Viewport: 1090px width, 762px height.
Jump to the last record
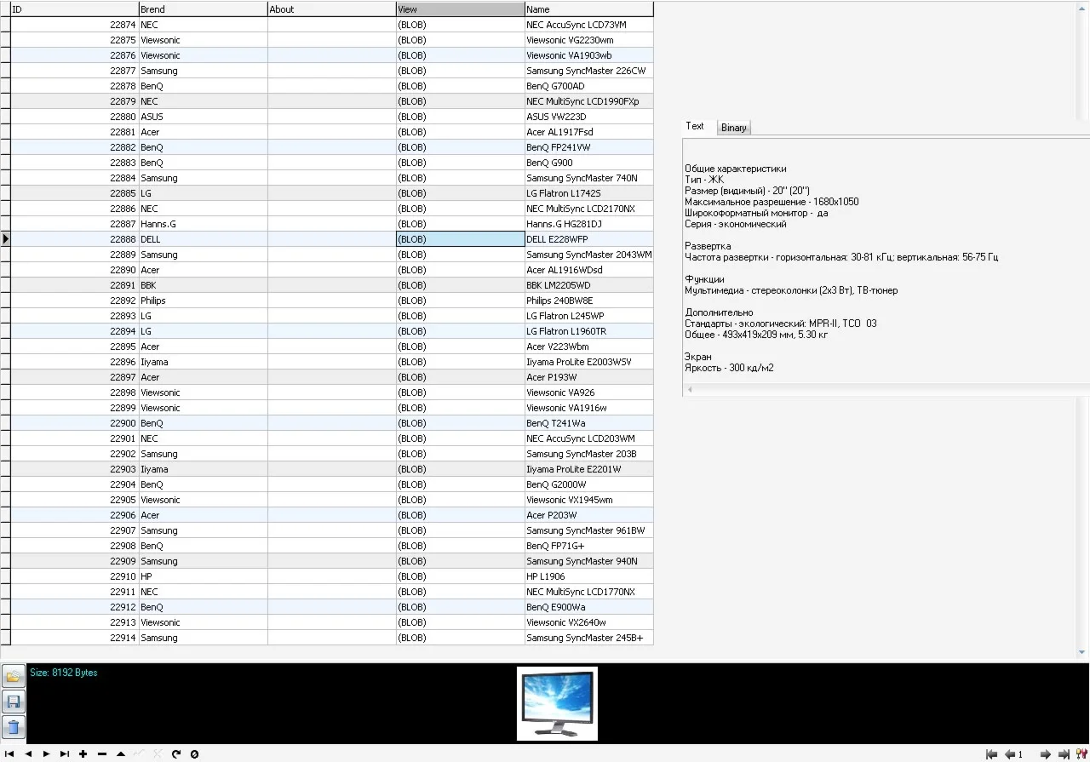[65, 753]
